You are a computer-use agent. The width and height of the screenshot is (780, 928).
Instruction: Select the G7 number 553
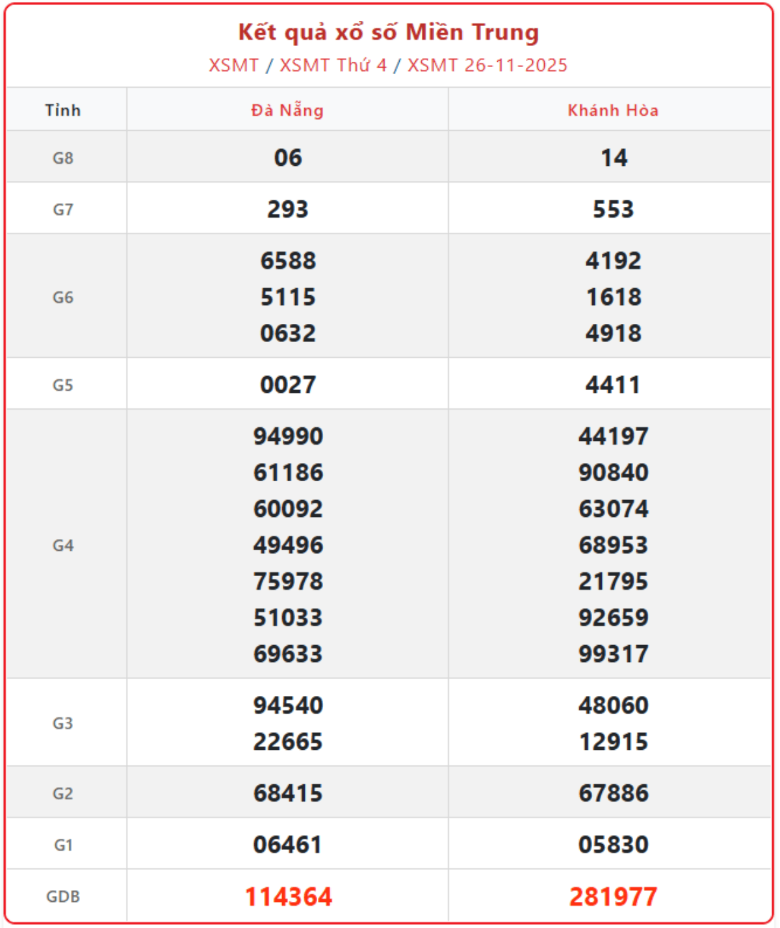pyautogui.click(x=613, y=209)
